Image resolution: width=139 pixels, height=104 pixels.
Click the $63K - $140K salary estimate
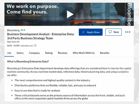click(x=13, y=46)
